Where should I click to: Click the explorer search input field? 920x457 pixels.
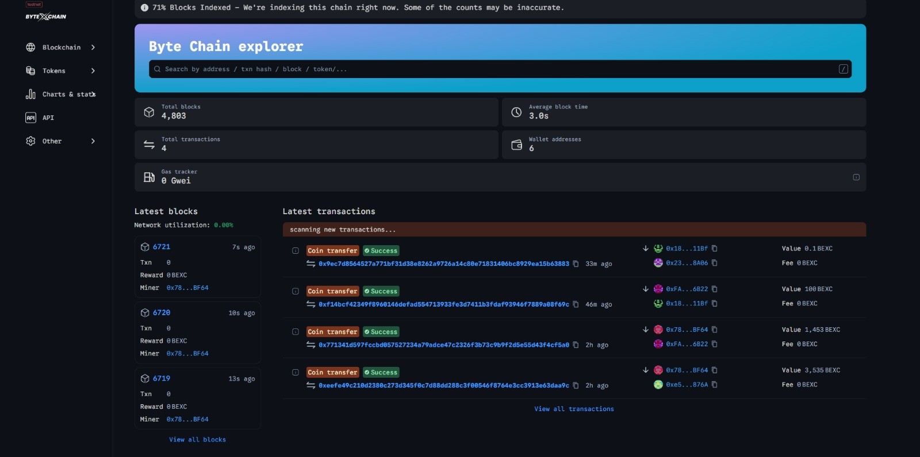click(494, 69)
